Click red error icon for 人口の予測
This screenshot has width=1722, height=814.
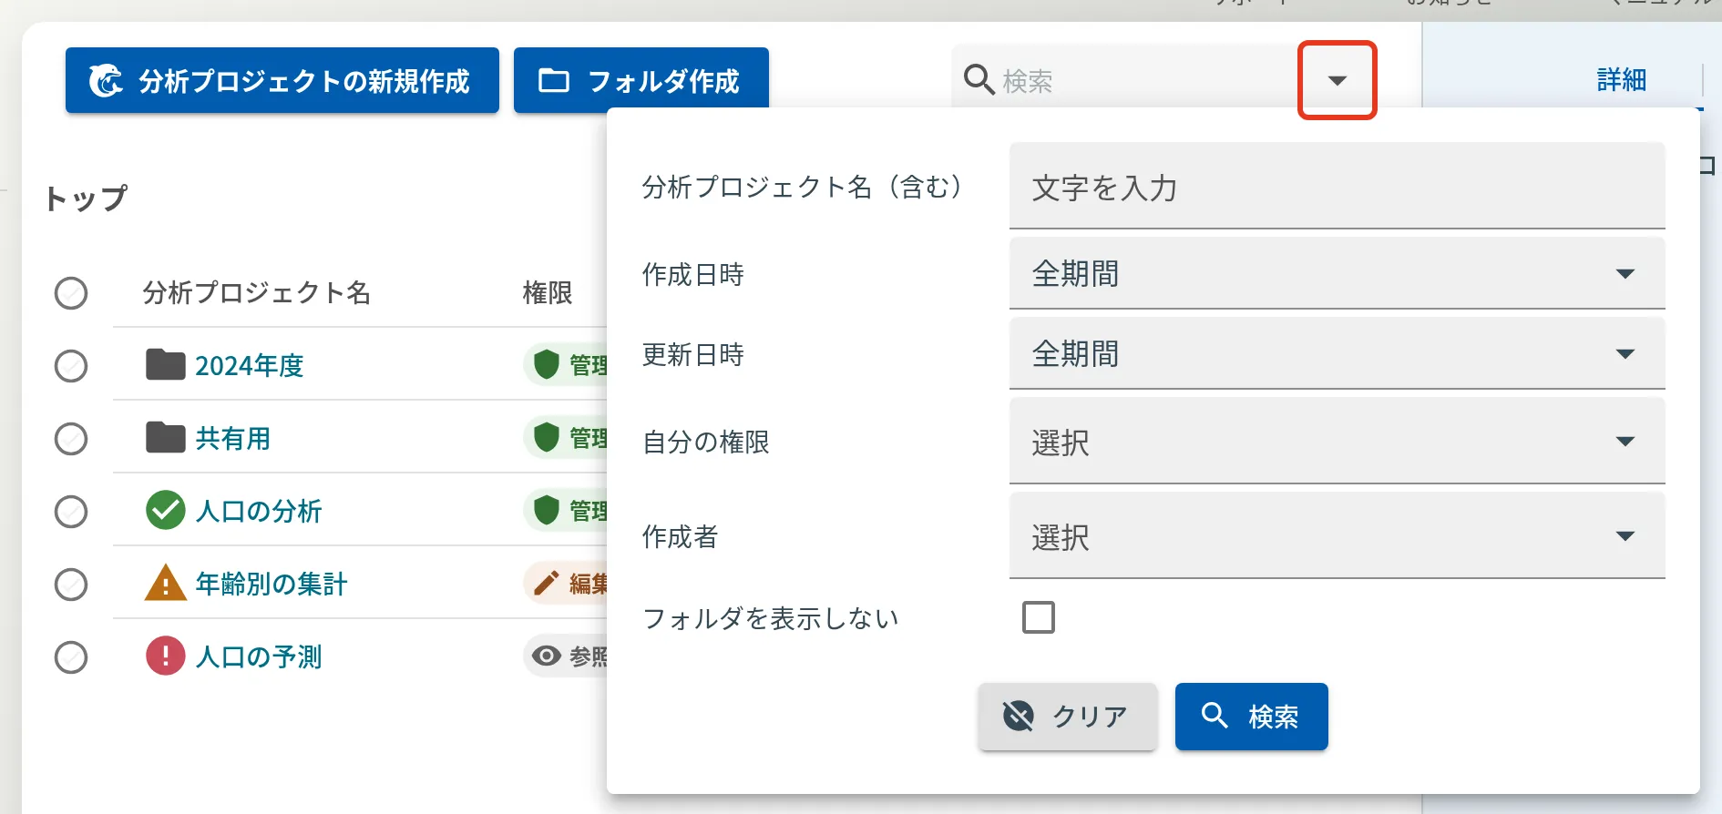166,656
